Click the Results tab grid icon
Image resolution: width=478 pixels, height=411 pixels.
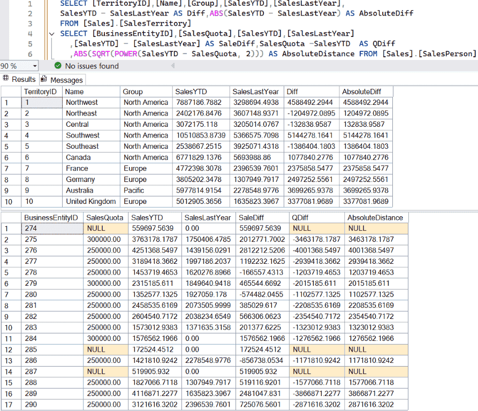point(6,79)
